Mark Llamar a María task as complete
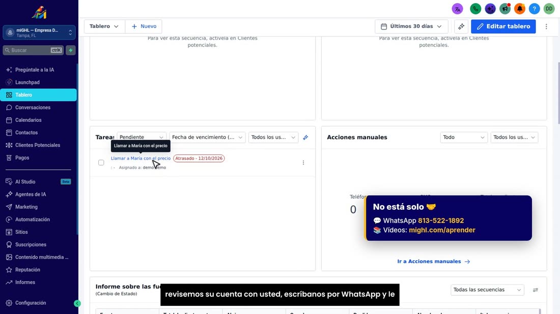 101,163
